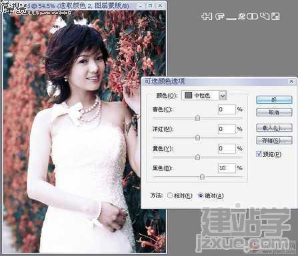The image size is (298, 256).
Task: Click the 黄色 percentage input field
Action: tap(227, 148)
